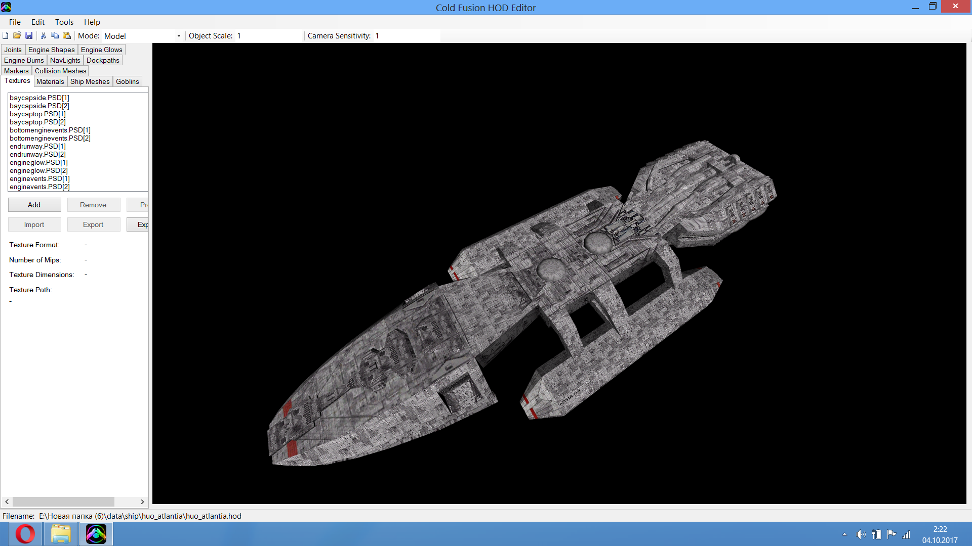
Task: Save the file with floppy icon
Action: (29, 35)
